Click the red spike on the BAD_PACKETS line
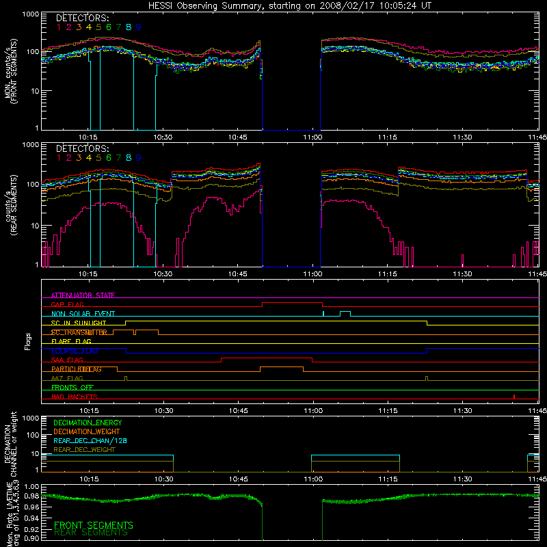The image size is (547, 547). tap(514, 397)
